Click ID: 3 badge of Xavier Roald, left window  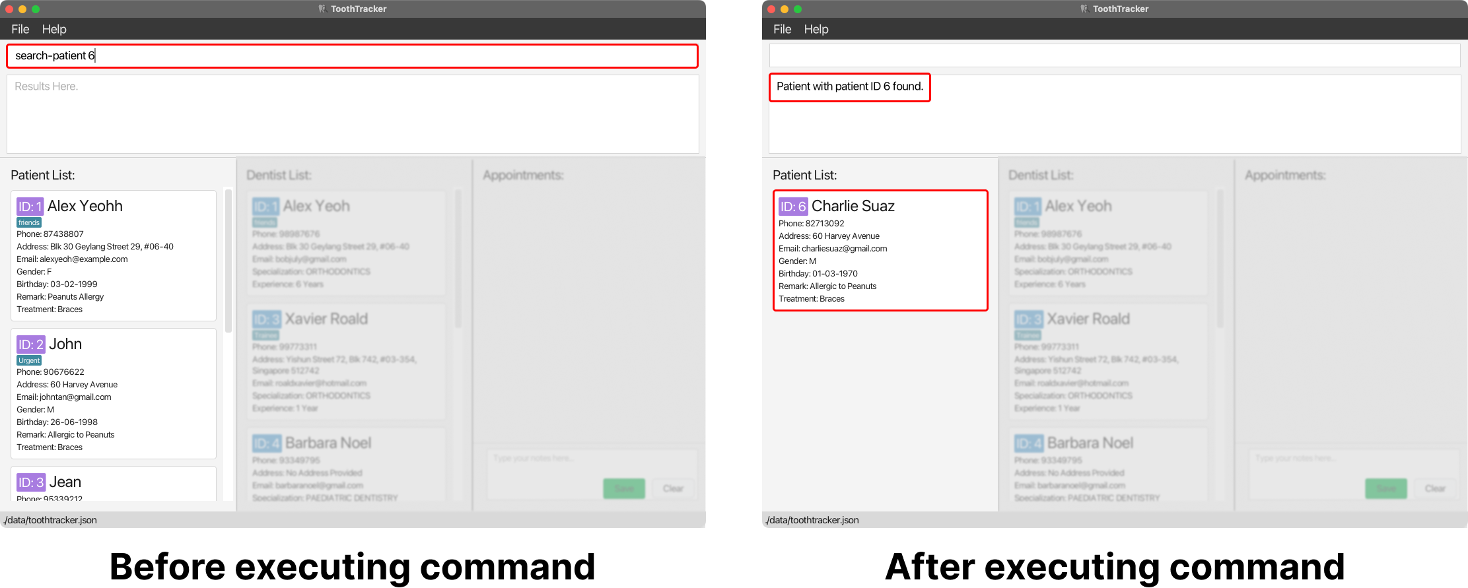(x=267, y=319)
